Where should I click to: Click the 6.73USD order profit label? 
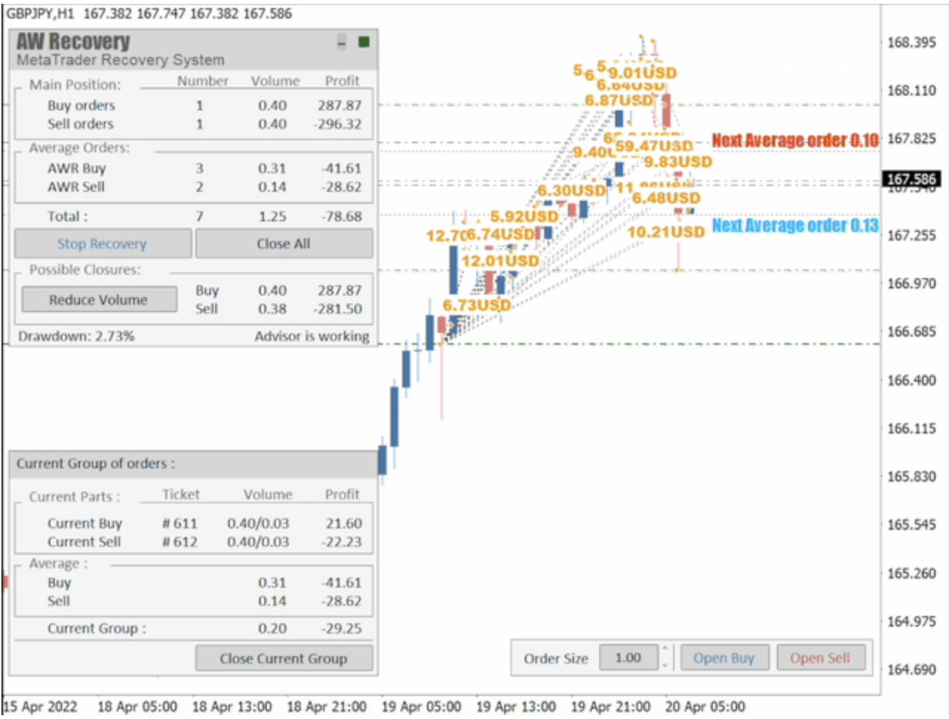(x=477, y=305)
